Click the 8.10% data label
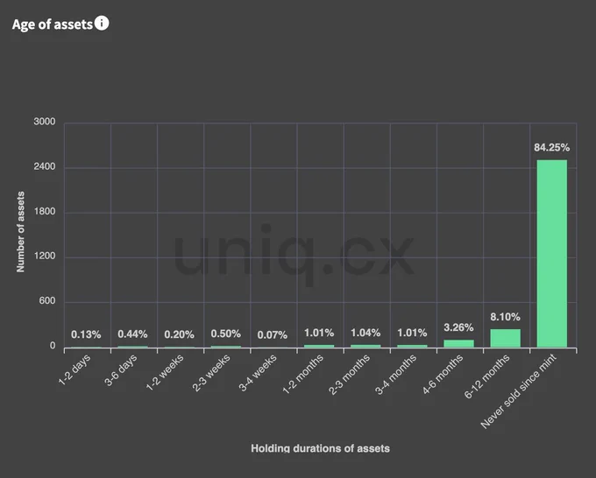 [x=505, y=317]
